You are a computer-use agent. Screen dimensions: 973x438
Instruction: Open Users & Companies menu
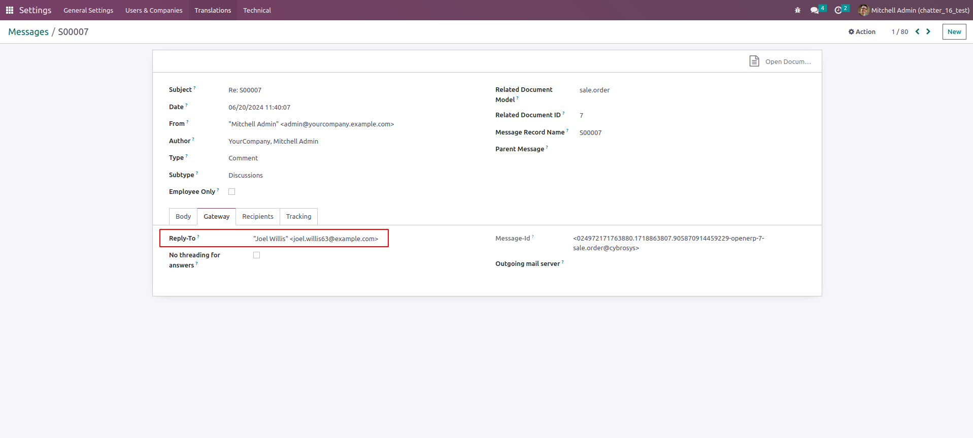pyautogui.click(x=154, y=10)
